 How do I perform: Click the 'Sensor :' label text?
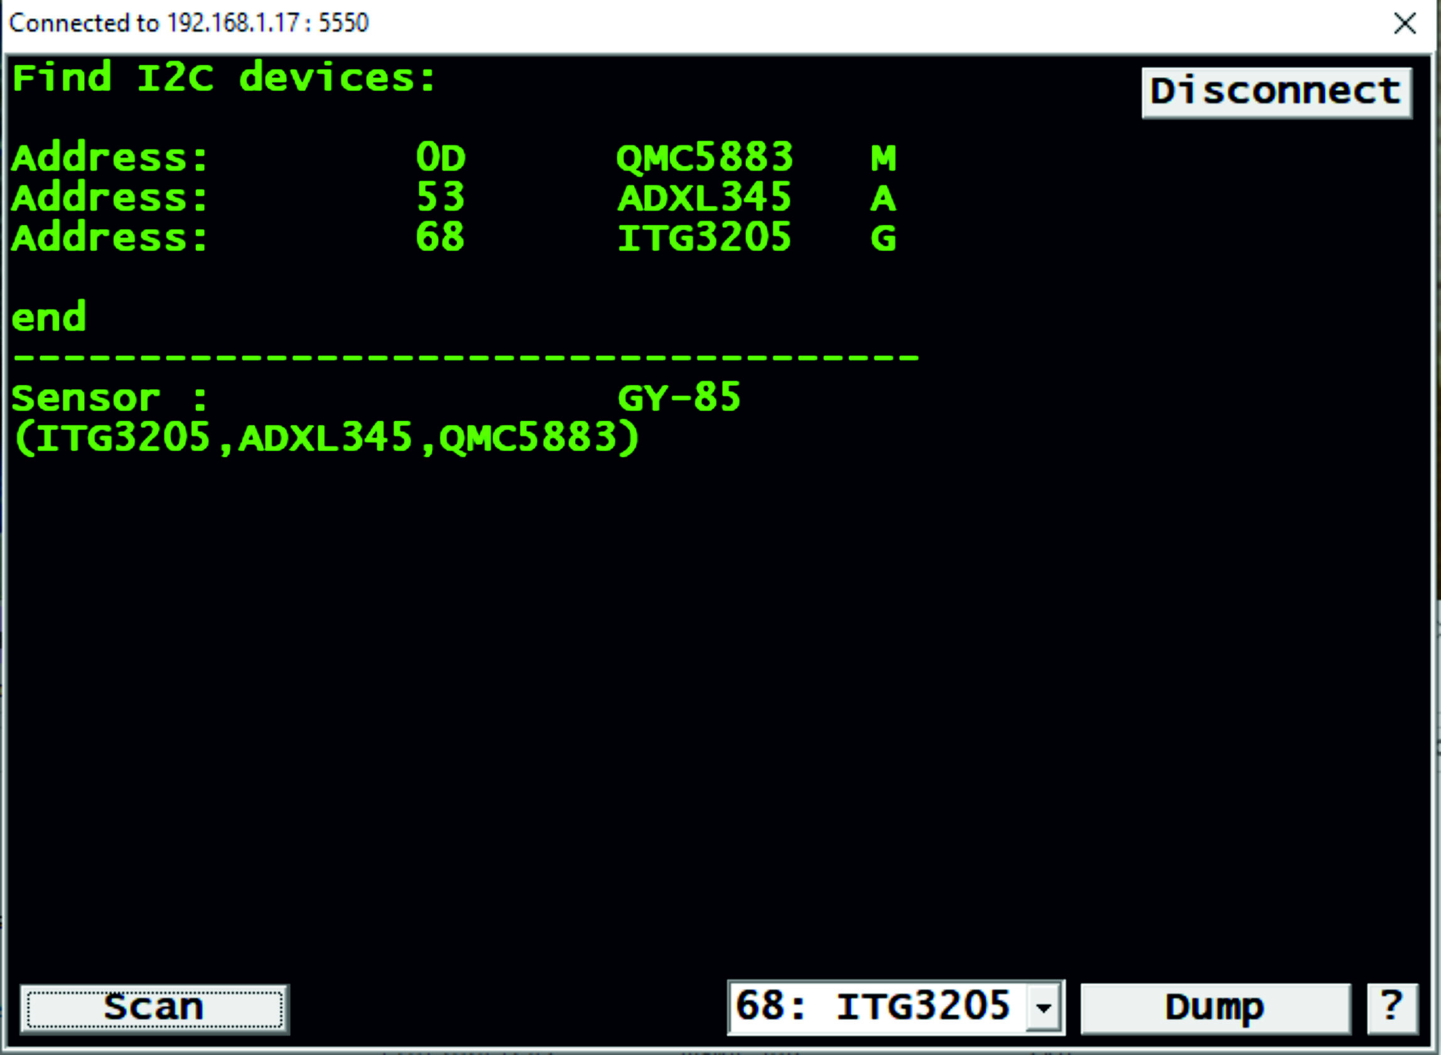click(110, 399)
